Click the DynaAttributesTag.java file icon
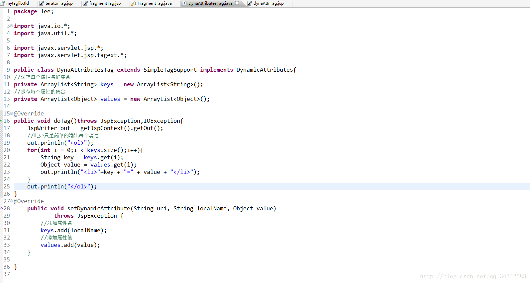 point(184,3)
